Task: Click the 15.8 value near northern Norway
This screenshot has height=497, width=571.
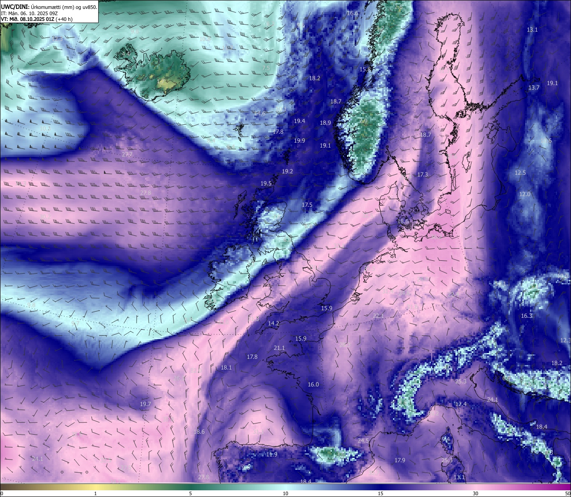Action: click(365, 70)
